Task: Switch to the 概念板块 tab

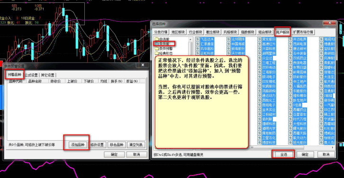Action: (213, 32)
